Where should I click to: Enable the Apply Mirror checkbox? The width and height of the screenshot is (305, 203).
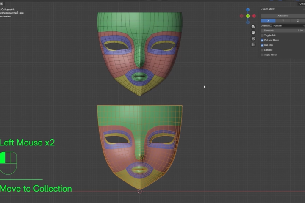(262, 55)
